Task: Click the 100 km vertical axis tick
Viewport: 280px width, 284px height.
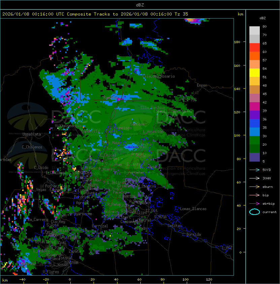Action: coord(237,136)
